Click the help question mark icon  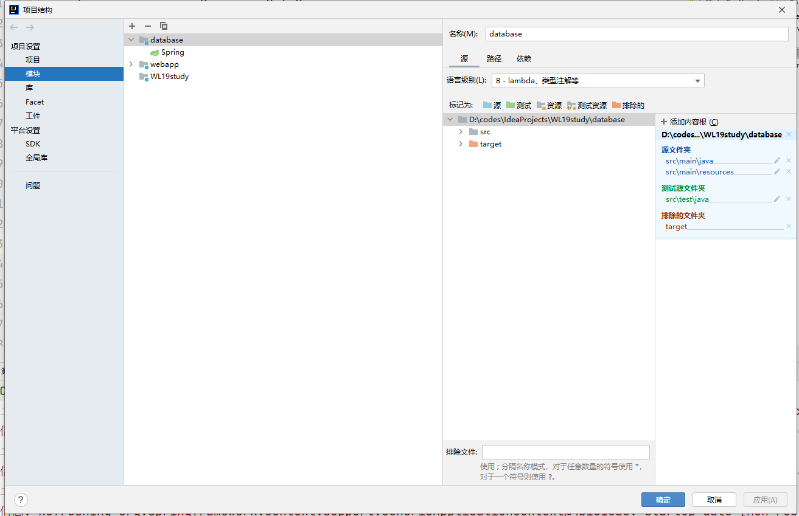[x=21, y=500]
